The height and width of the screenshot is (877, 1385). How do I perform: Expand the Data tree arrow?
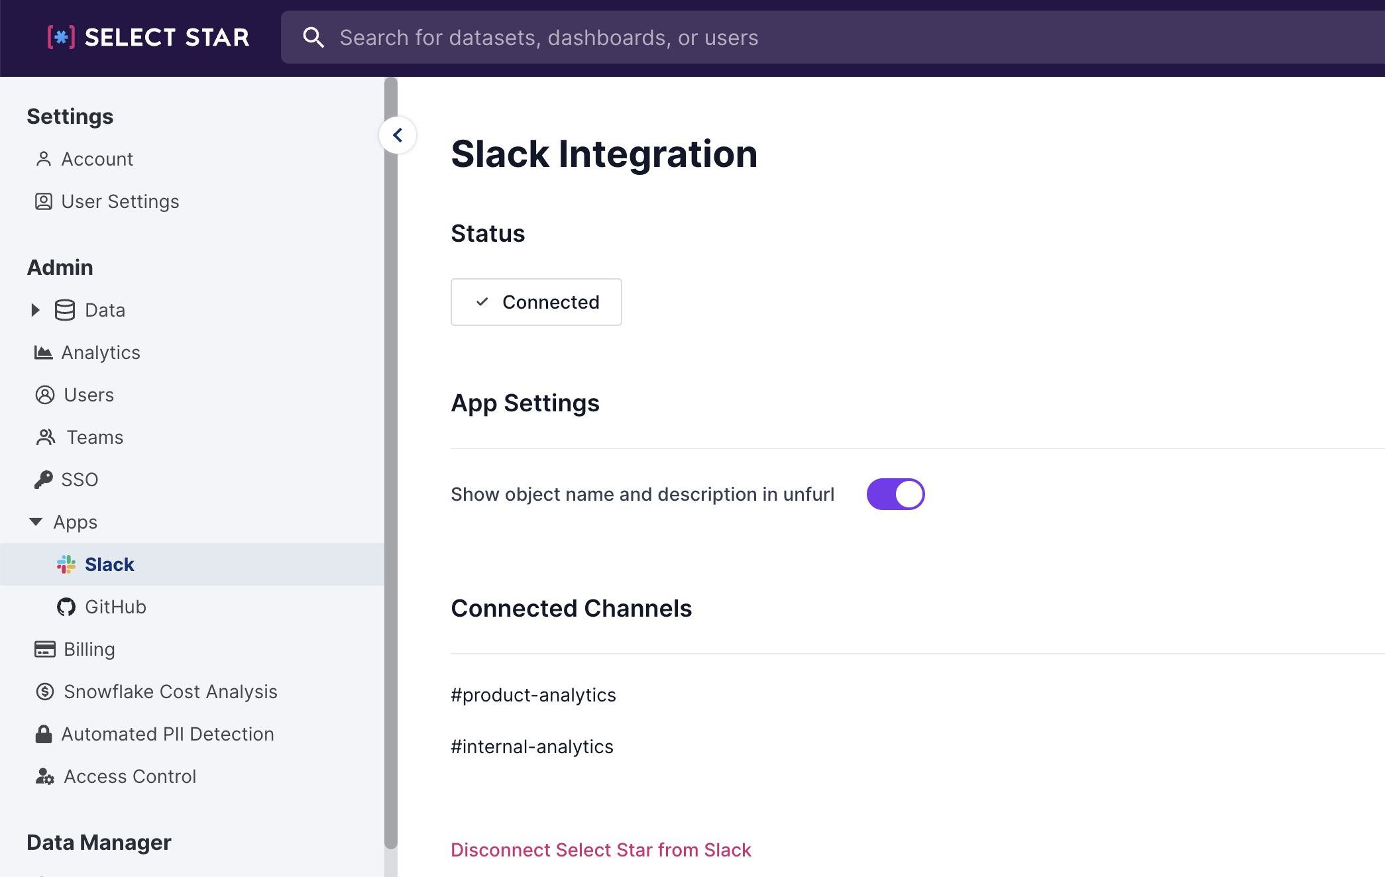pyautogui.click(x=36, y=310)
